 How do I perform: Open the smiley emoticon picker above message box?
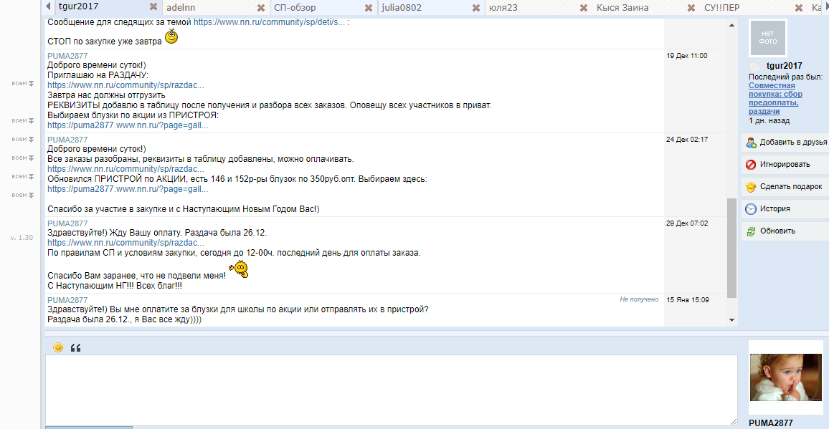pyautogui.click(x=58, y=347)
